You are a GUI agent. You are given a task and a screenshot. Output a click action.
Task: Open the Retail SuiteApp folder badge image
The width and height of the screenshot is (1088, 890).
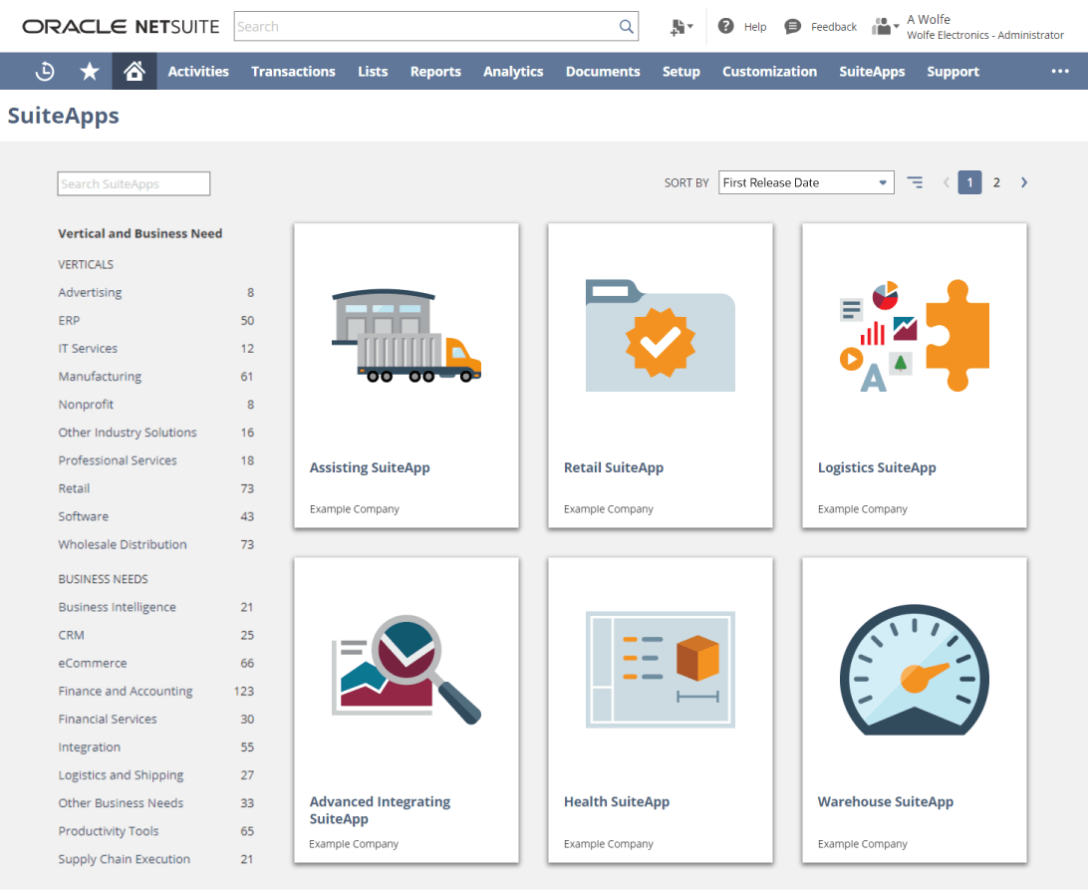tap(661, 335)
